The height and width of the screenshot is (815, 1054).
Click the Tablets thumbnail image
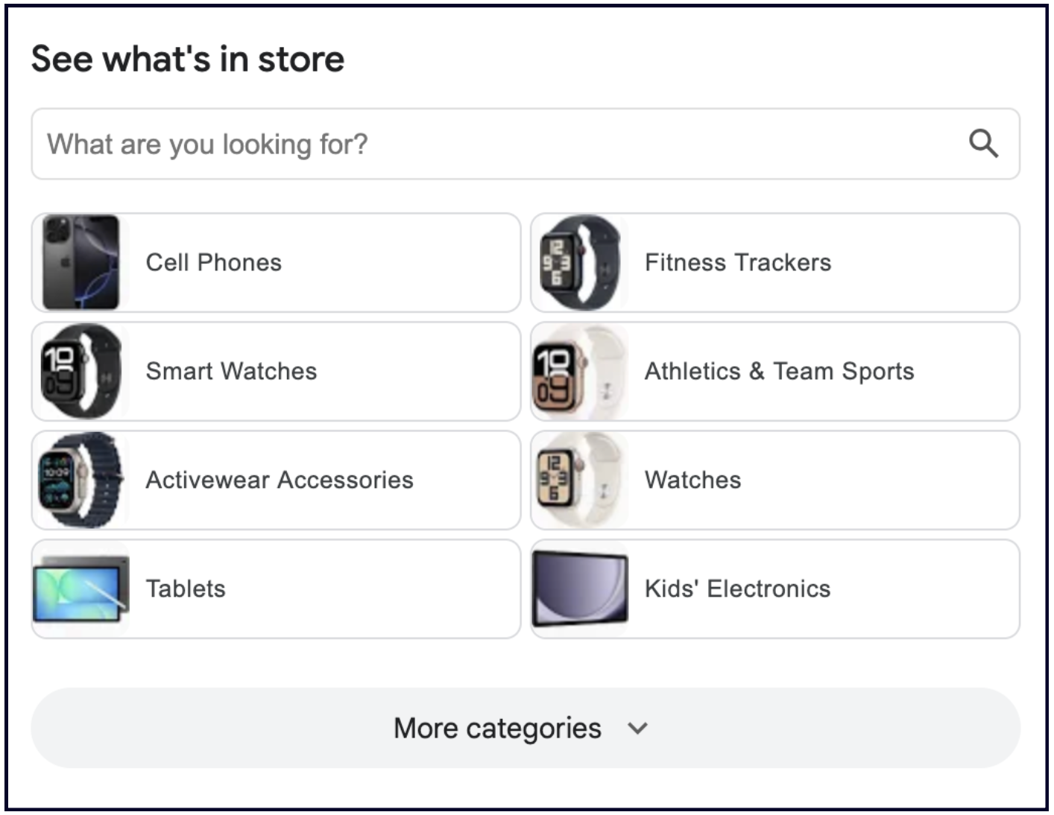click(81, 589)
